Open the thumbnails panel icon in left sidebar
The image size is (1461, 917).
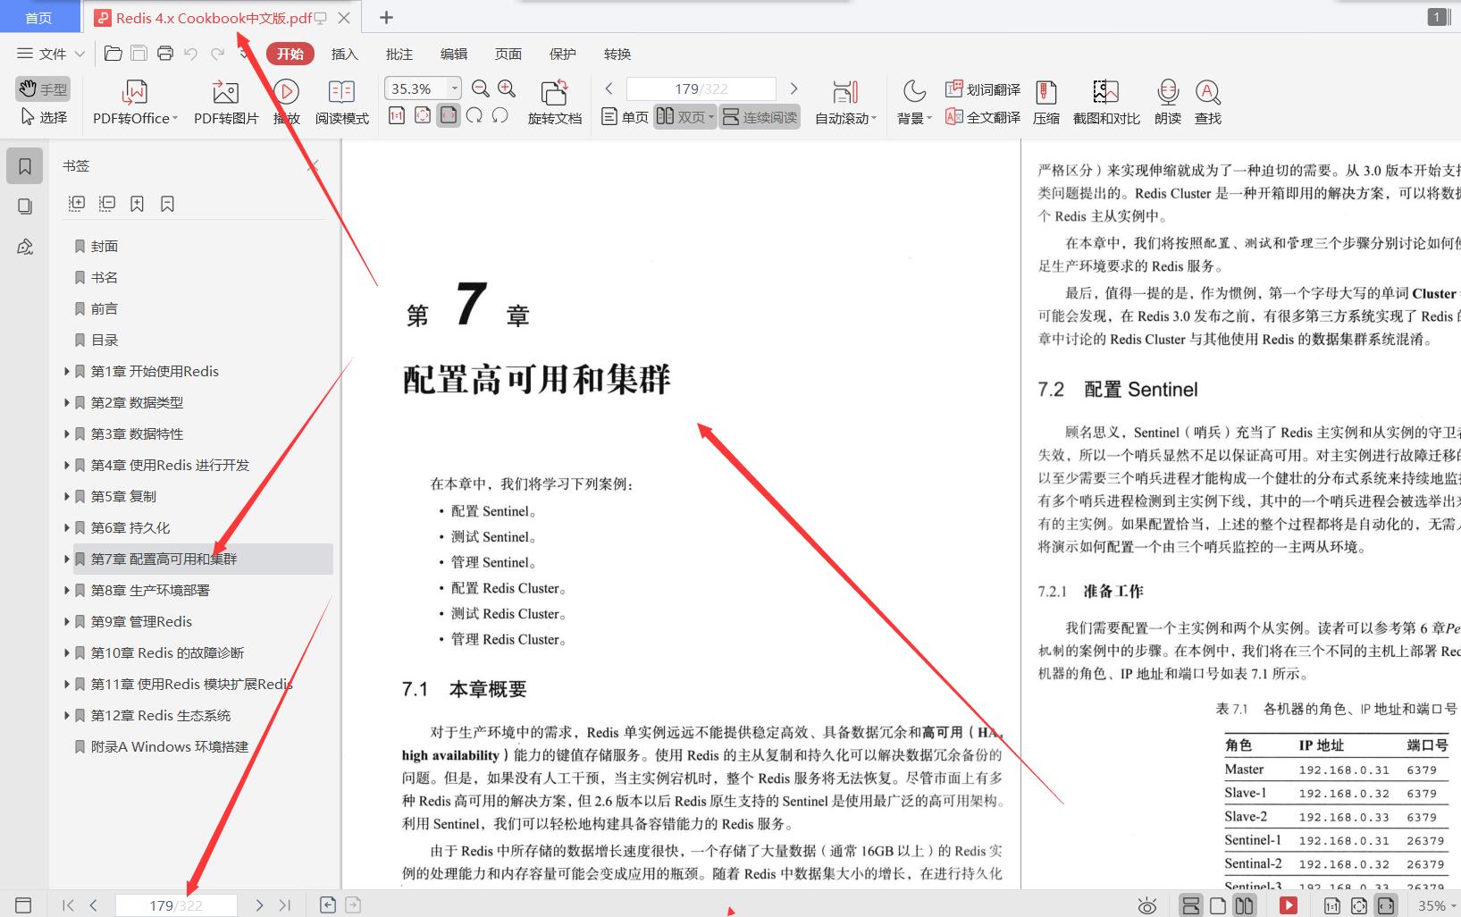pos(25,206)
